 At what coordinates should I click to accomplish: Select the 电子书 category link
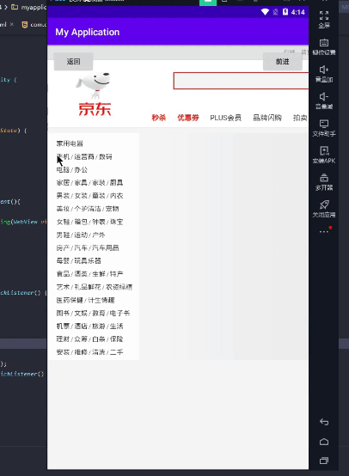119,313
